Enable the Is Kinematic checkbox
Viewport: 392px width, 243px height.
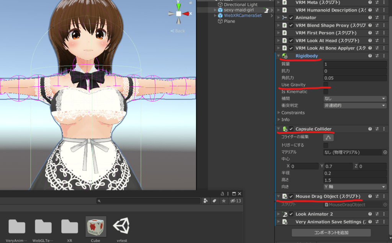click(x=326, y=92)
